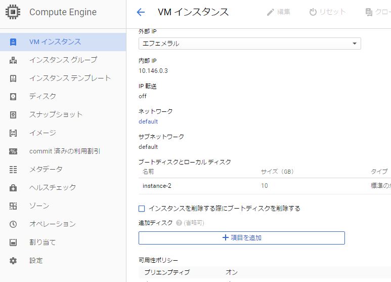Click the スナップショット sidebar icon
Image resolution: width=391 pixels, height=282 pixels.
(x=13, y=115)
